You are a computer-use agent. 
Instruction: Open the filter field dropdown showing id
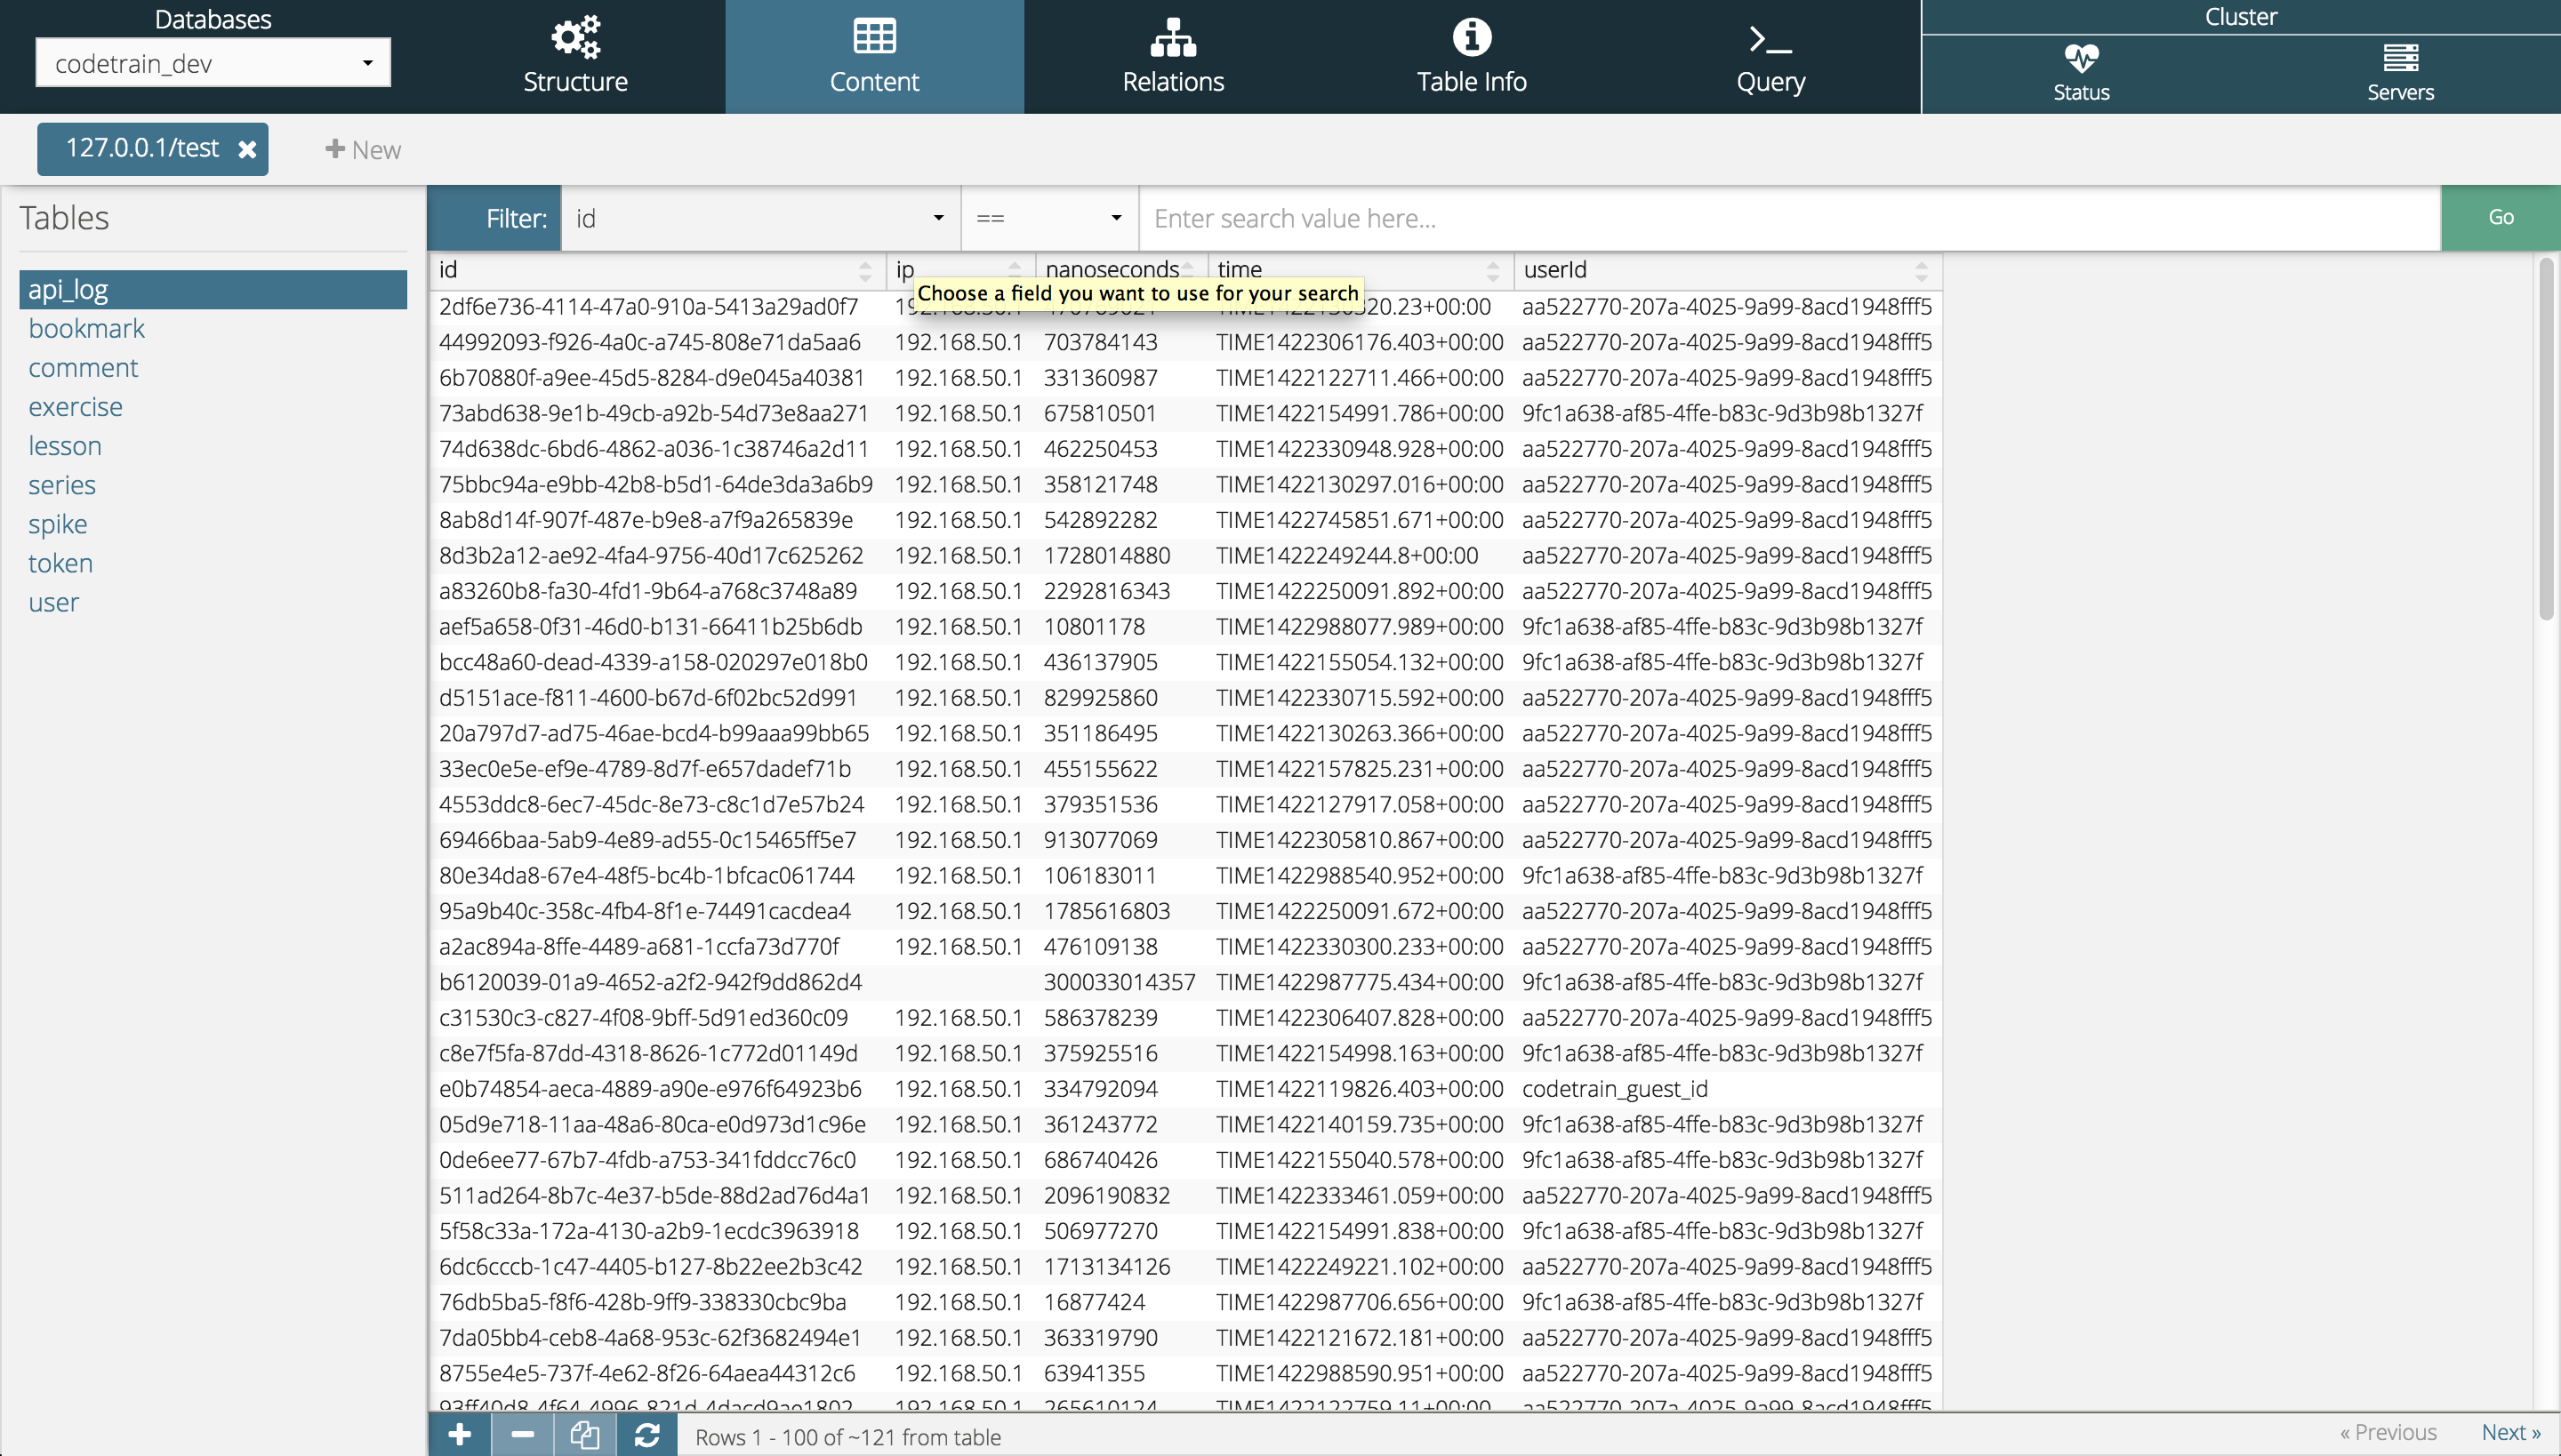[x=760, y=218]
